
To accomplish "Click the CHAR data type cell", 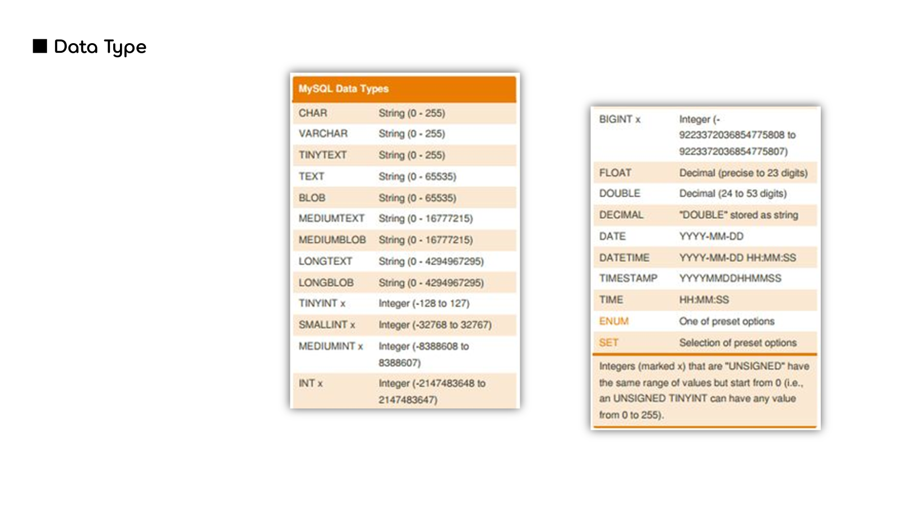I will pos(313,113).
